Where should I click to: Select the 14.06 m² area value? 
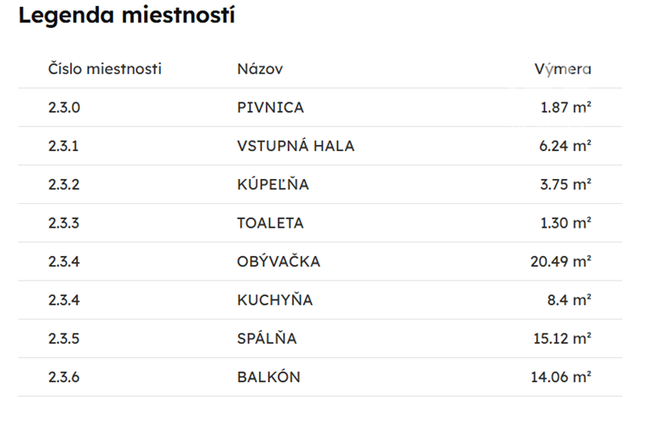[561, 377]
